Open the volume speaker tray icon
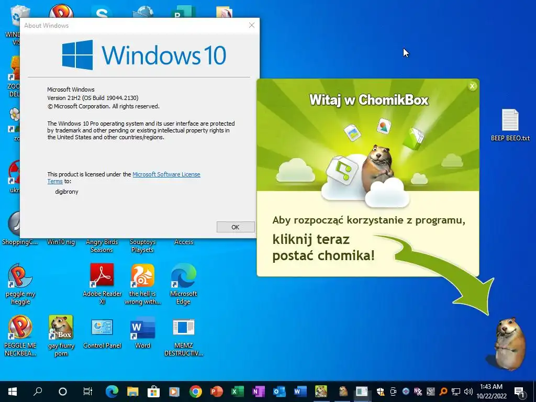Screen dimensions: 536x402 tap(468, 392)
